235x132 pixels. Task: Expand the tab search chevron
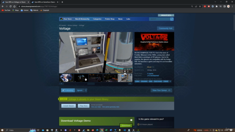[215, 2]
